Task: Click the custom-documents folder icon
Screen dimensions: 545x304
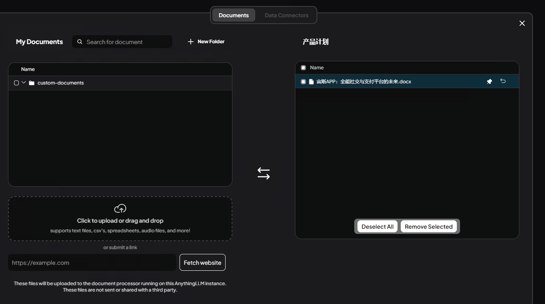Action: pos(32,83)
